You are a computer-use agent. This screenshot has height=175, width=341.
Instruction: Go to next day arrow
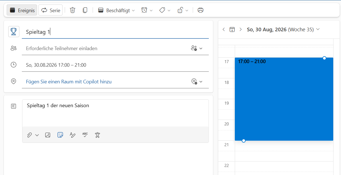click(241, 29)
